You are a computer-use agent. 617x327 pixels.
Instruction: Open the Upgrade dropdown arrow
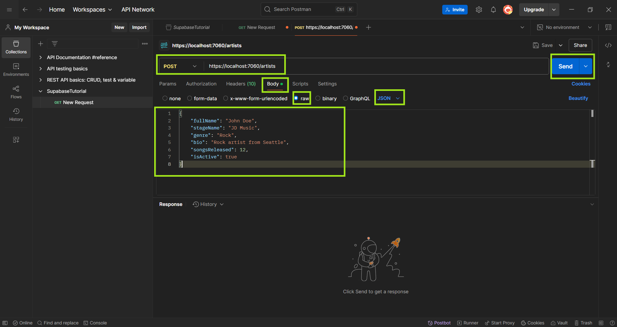(x=554, y=10)
